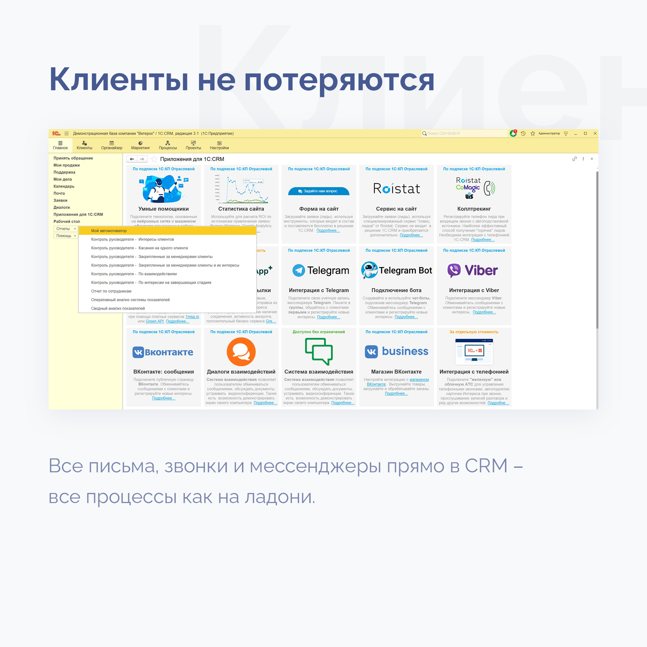Open Поддержка in the sidebar
647x647 pixels.
(64, 172)
